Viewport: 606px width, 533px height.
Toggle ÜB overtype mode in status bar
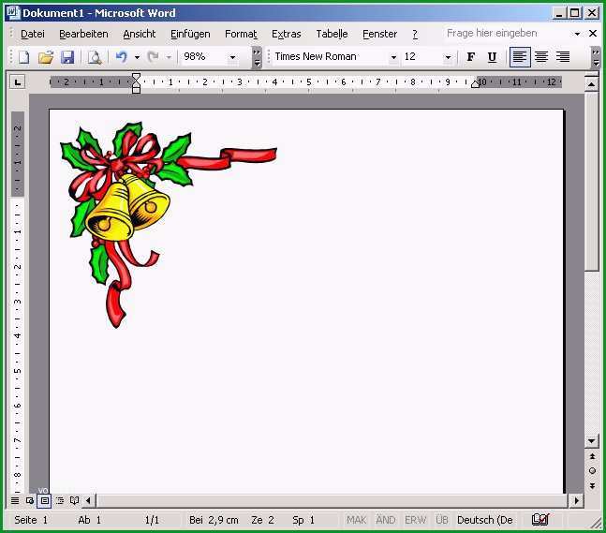point(442,520)
